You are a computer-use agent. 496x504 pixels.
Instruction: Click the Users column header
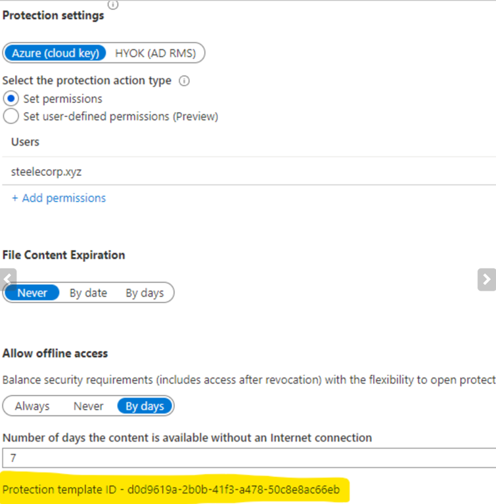pyautogui.click(x=25, y=142)
